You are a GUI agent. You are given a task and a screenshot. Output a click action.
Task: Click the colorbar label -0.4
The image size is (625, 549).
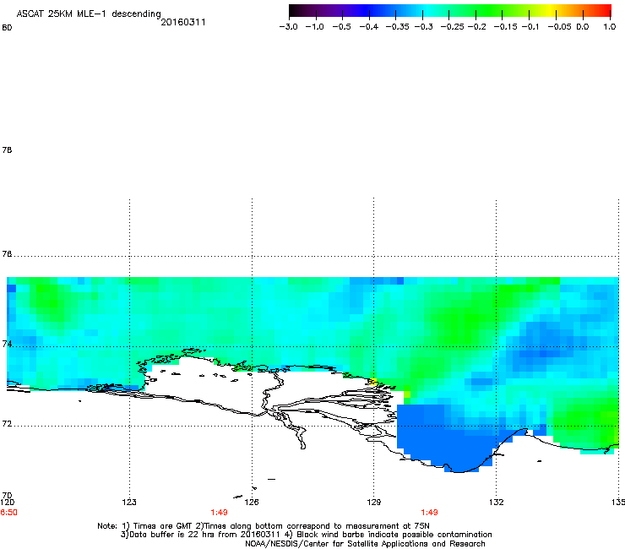[x=369, y=27]
